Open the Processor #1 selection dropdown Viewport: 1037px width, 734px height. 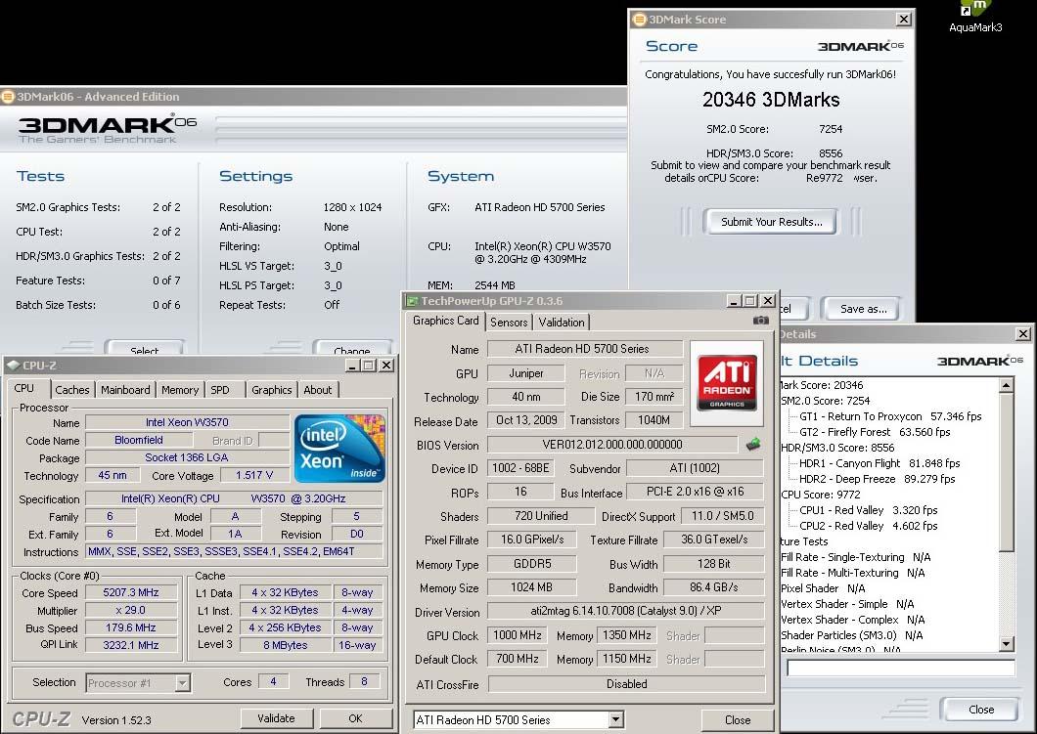coord(183,682)
